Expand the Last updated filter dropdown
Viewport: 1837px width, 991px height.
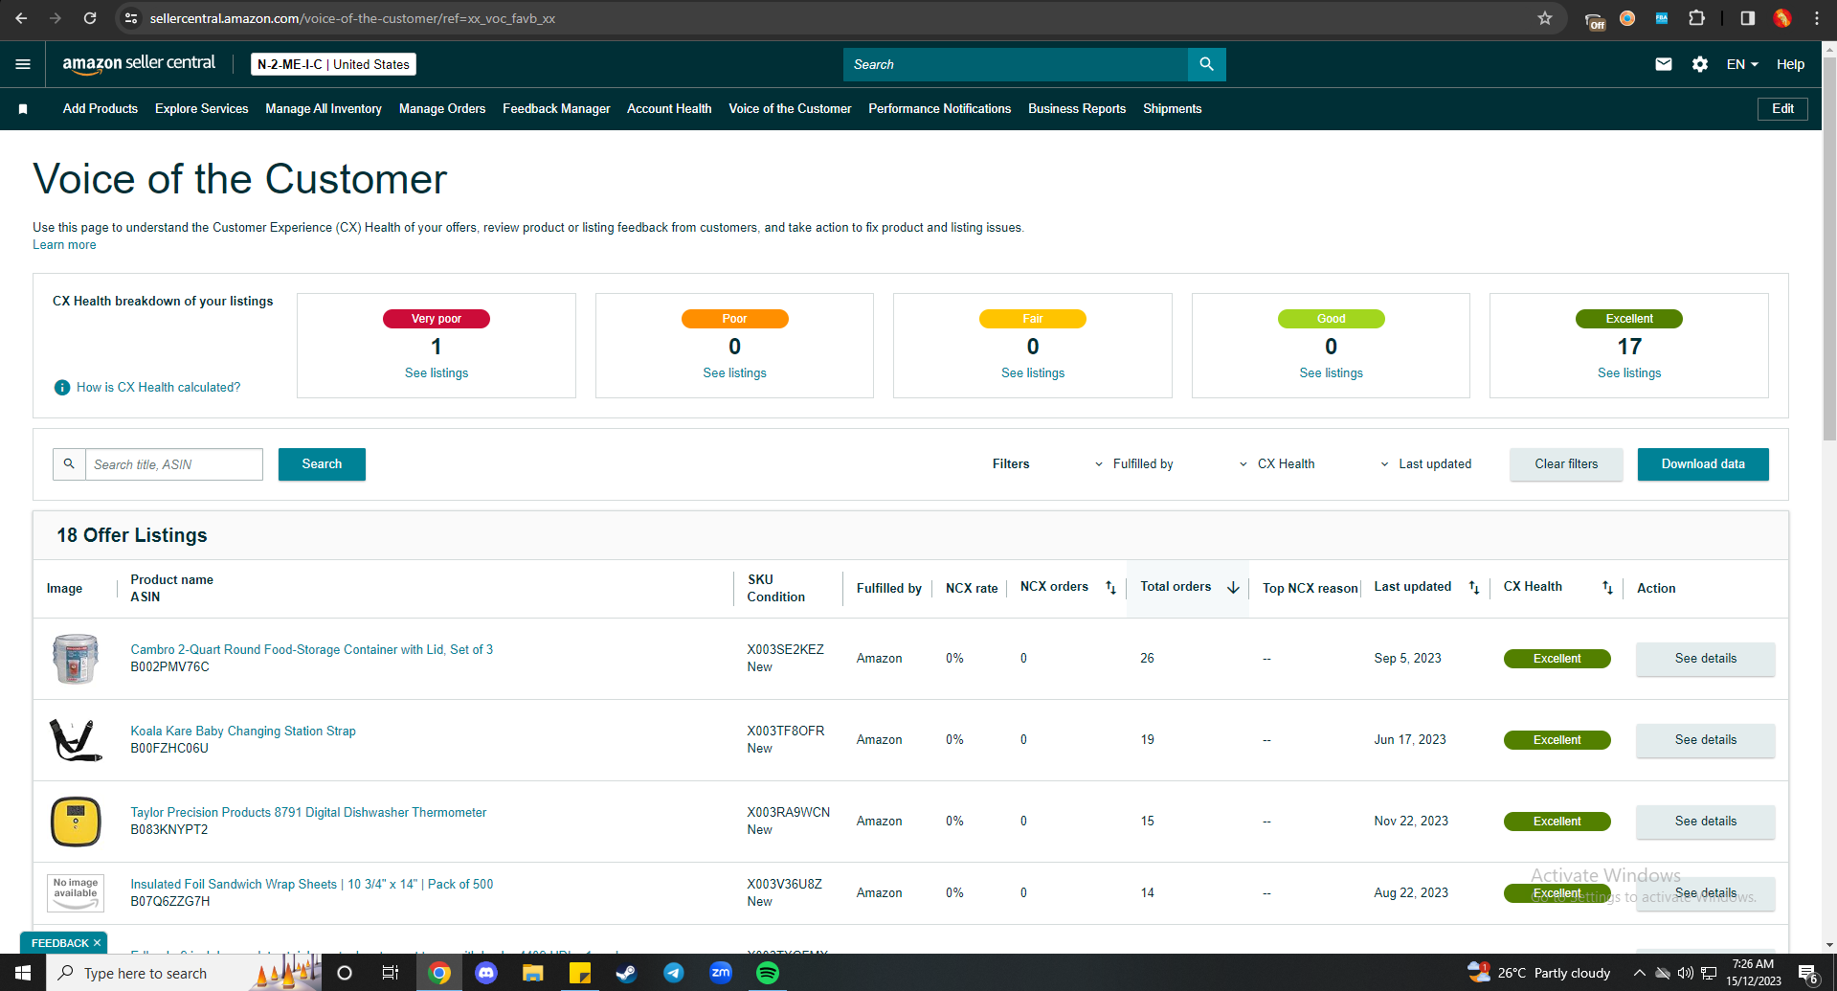coord(1425,464)
